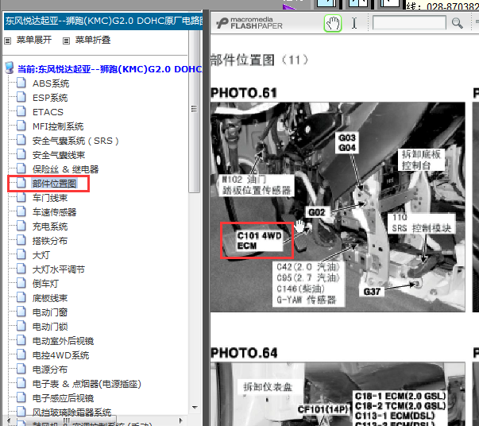
Task: Open the 搭铁分布 entry
Action: coord(50,241)
